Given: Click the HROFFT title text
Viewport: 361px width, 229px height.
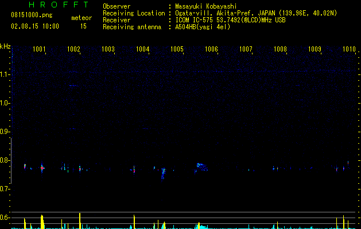Looking at the screenshot, I should (x=59, y=5).
